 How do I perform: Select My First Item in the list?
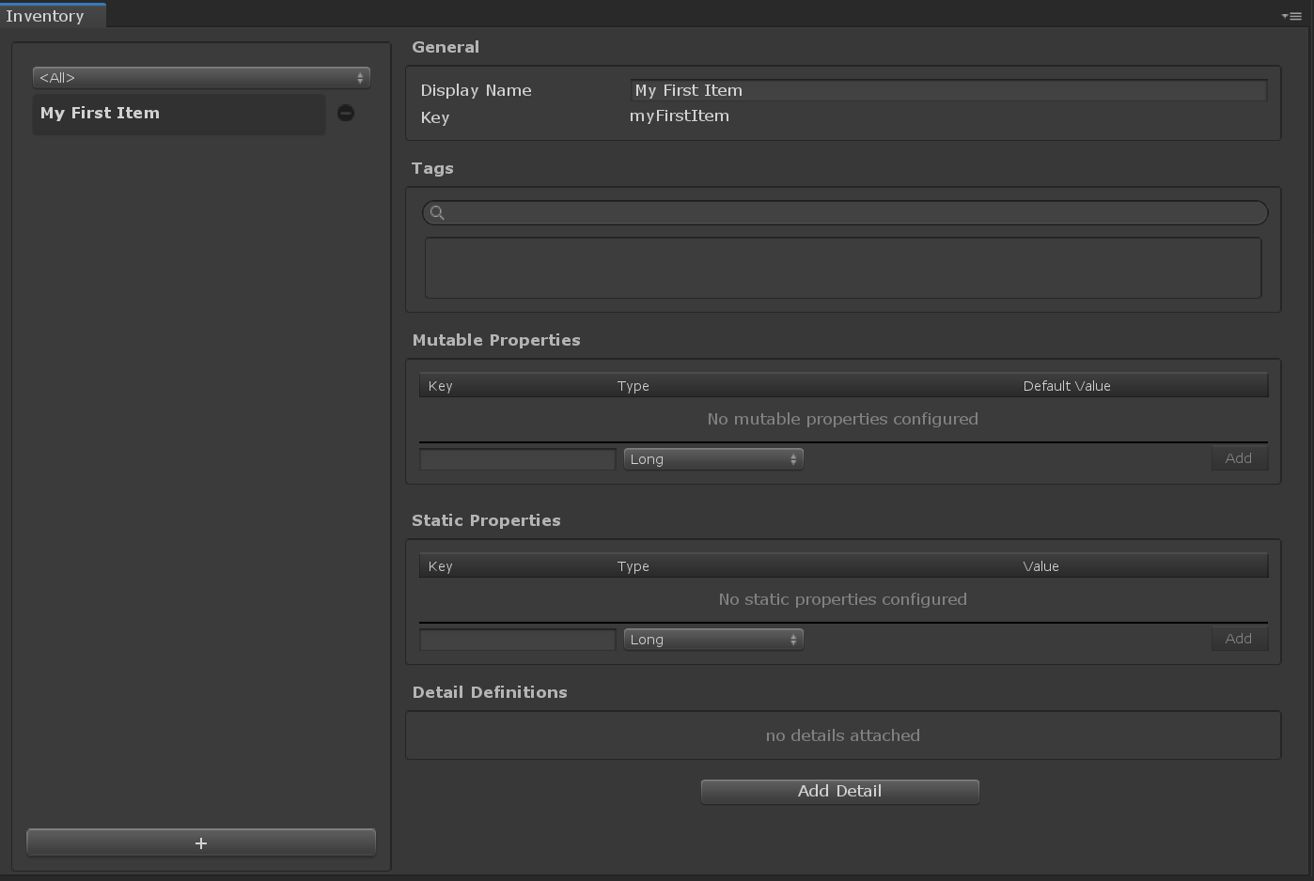click(x=179, y=113)
